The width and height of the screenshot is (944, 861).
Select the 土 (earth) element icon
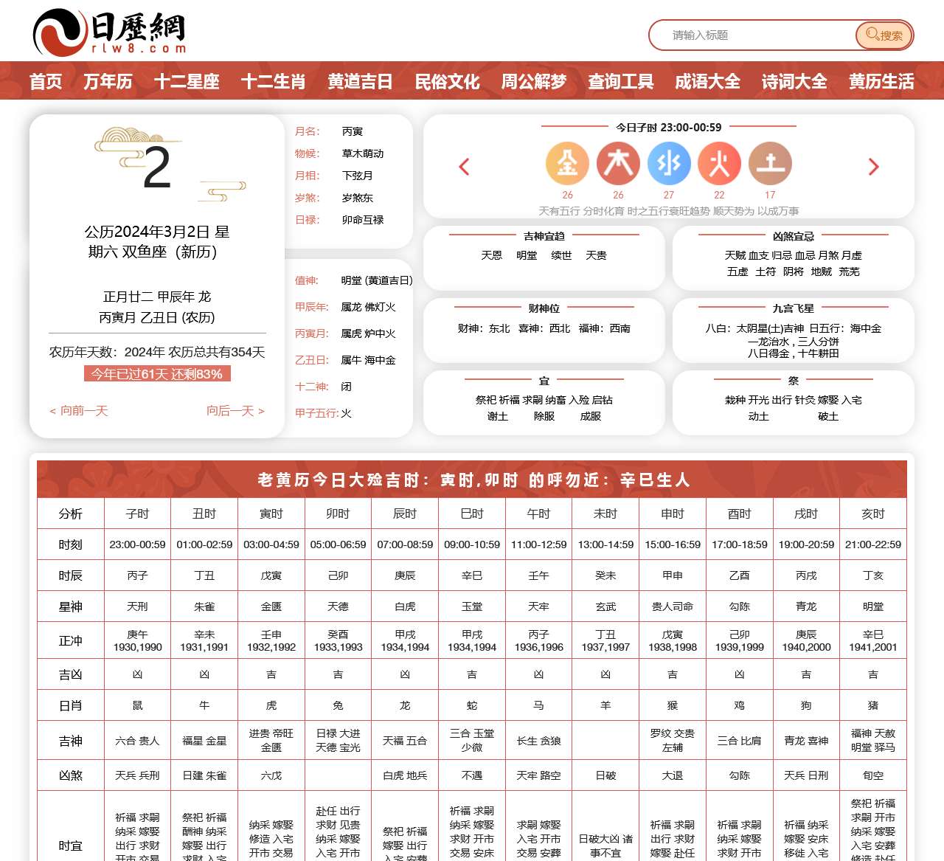771,164
